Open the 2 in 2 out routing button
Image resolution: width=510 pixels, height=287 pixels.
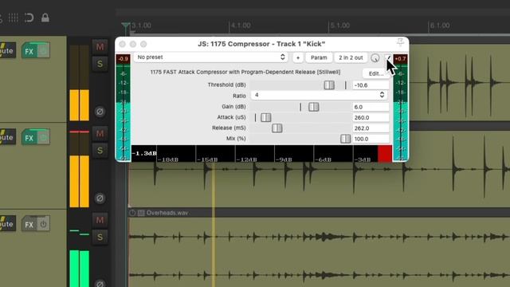pos(351,57)
